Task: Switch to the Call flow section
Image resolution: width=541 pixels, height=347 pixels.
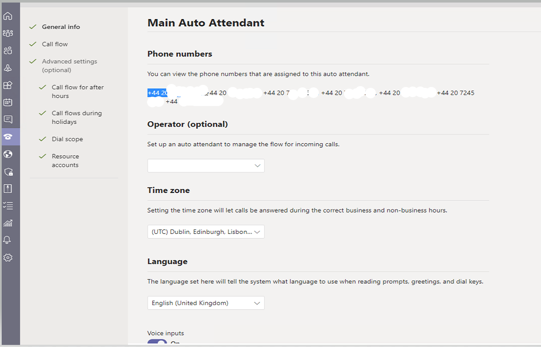Action: tap(54, 44)
